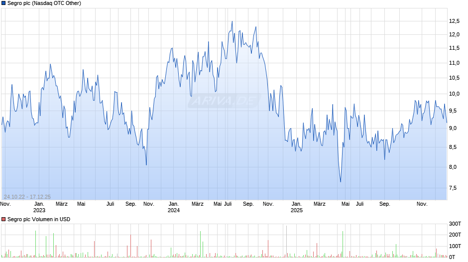Click the 100T volume axis label
The width and height of the screenshot is (468, 262).
[x=455, y=246]
